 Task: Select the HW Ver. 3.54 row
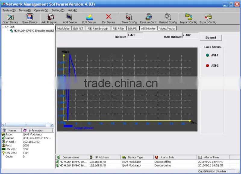tap(28, 149)
